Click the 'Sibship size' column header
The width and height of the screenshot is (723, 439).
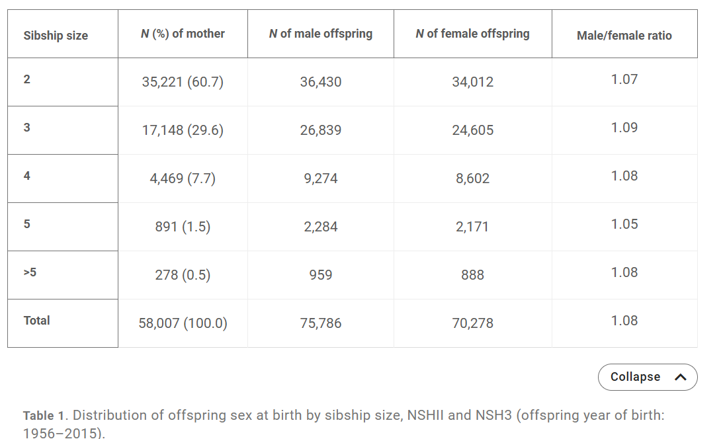[x=56, y=36]
